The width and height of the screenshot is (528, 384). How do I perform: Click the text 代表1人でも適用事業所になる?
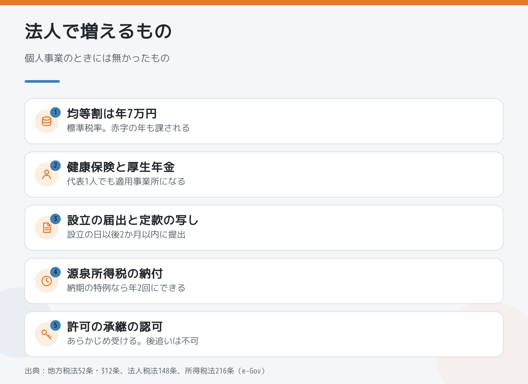(126, 182)
